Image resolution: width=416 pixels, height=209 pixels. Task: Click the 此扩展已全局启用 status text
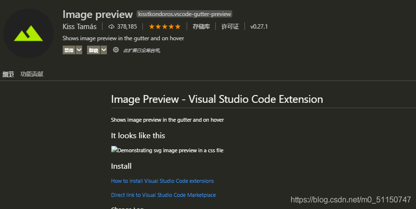coord(142,50)
